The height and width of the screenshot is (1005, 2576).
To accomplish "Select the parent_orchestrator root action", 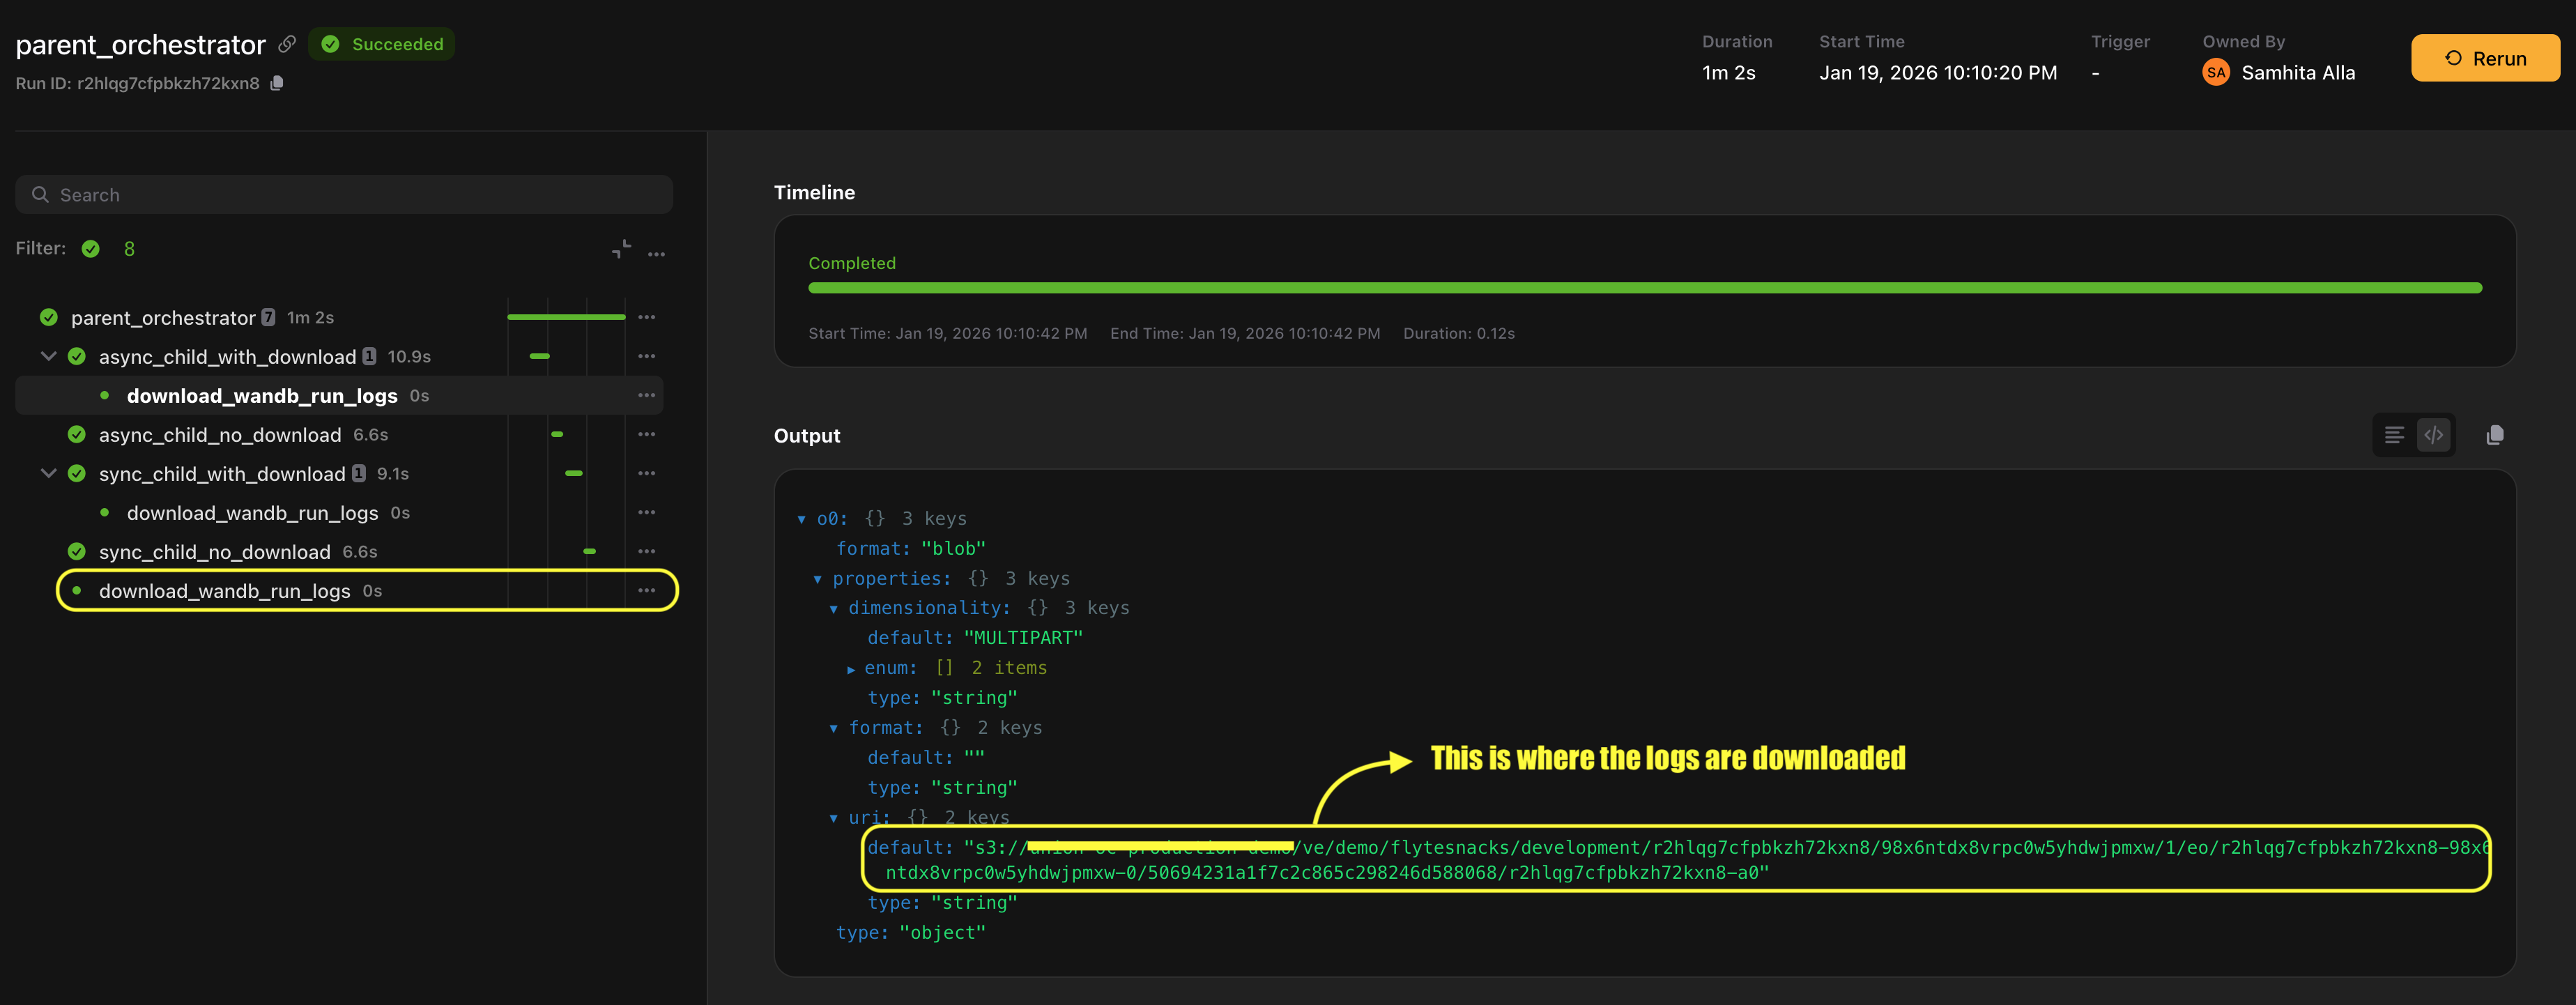I will (x=163, y=318).
